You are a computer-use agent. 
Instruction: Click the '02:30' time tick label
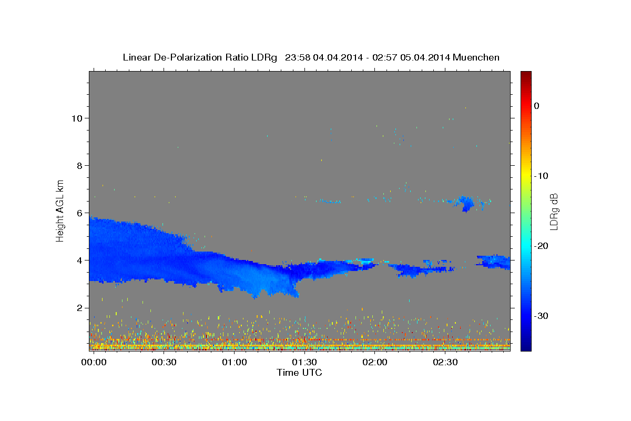click(x=444, y=363)
